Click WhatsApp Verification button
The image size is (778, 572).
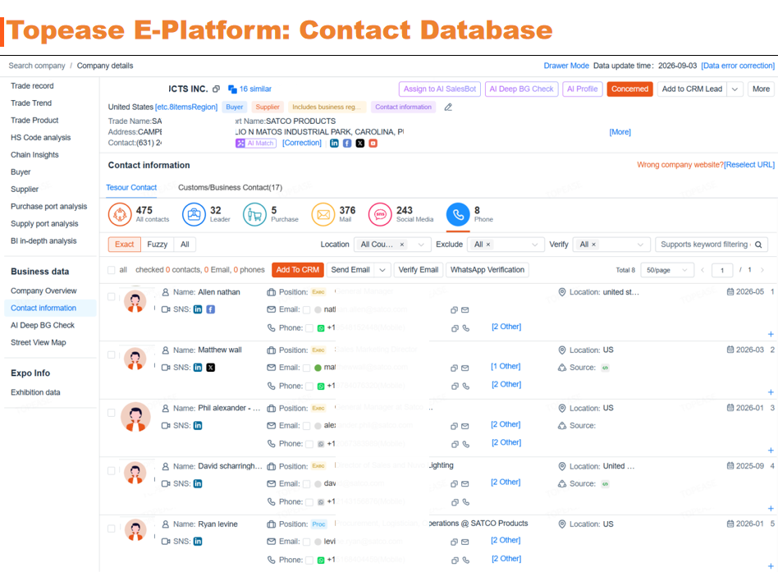[x=487, y=270]
